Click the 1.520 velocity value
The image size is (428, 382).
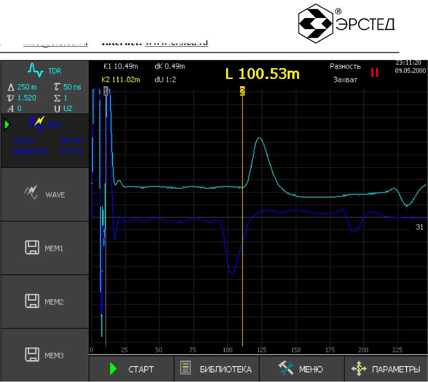(27, 98)
